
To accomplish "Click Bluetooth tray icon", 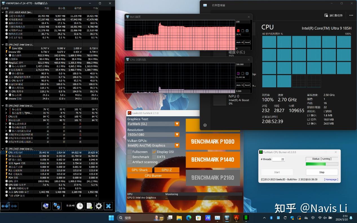I will point(271,218).
